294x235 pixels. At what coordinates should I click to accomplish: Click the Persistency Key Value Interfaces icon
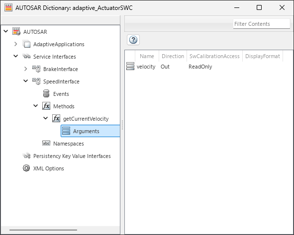point(26,156)
